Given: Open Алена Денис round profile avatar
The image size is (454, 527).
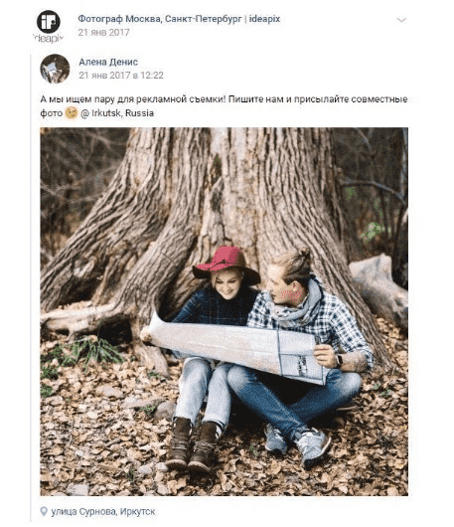Looking at the screenshot, I should pos(55,69).
